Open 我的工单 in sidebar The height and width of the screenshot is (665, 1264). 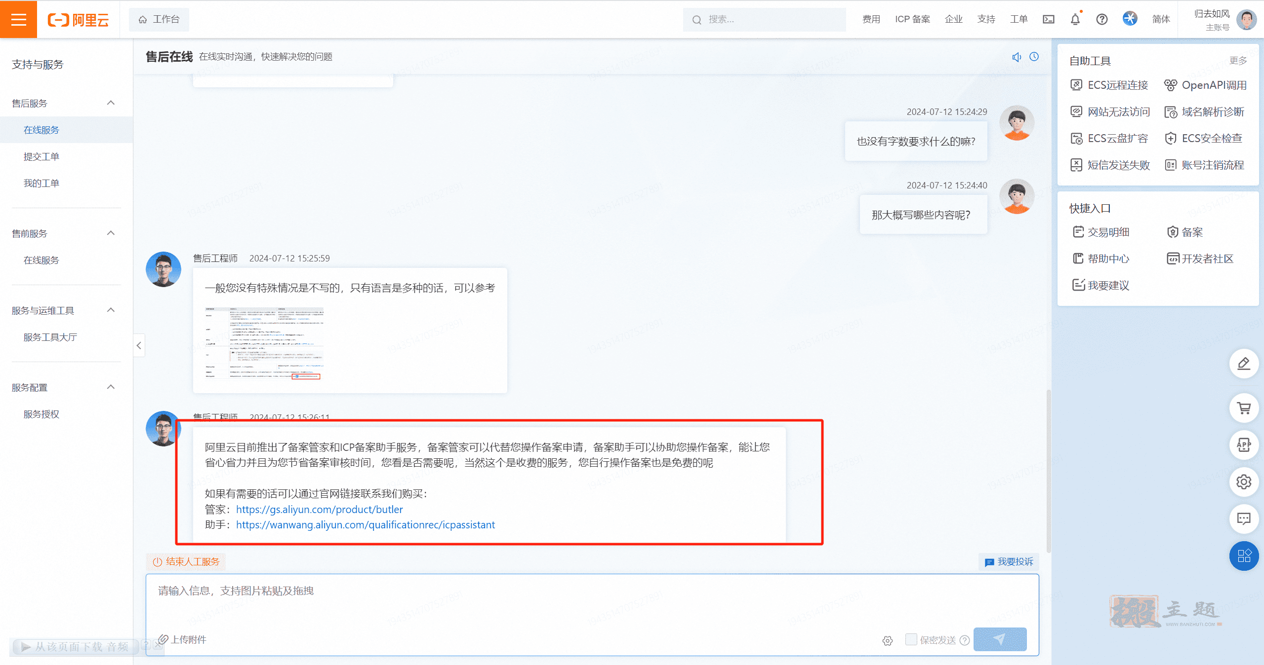click(x=41, y=183)
